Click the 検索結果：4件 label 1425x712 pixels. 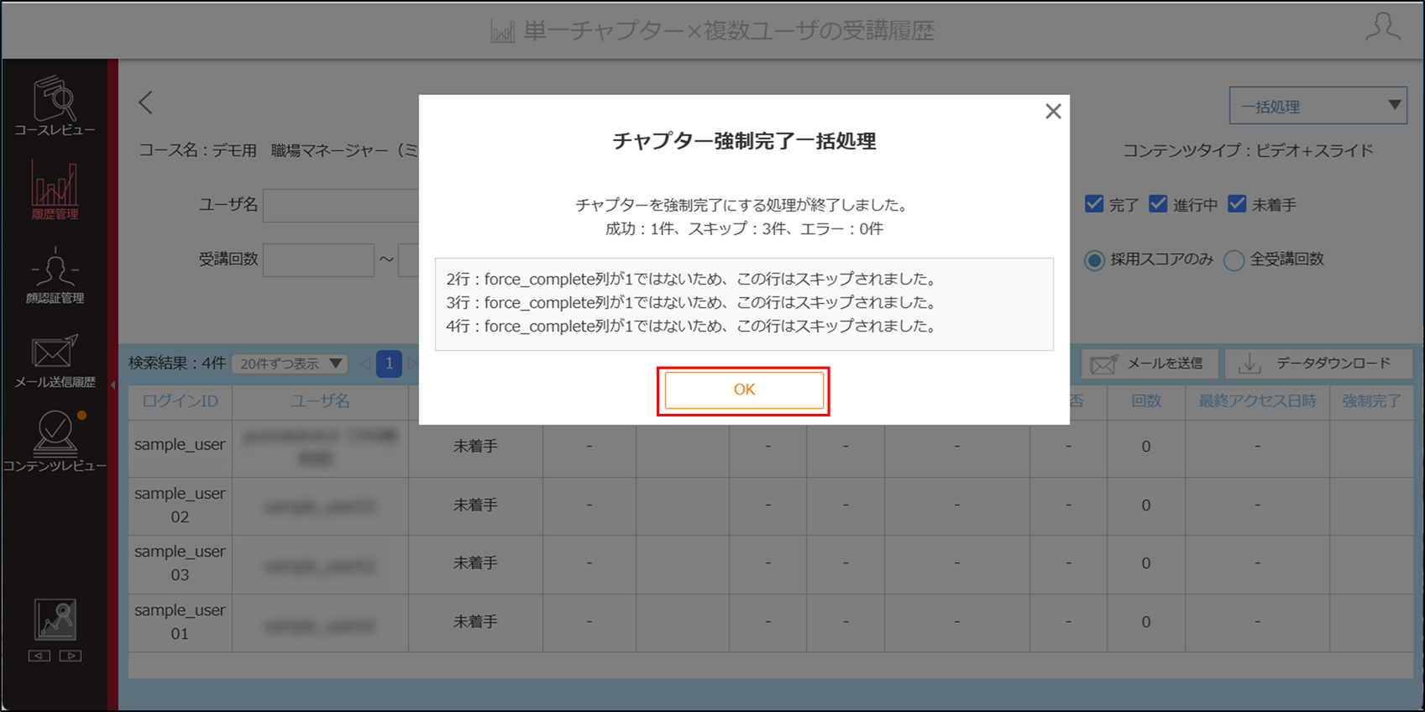point(177,364)
